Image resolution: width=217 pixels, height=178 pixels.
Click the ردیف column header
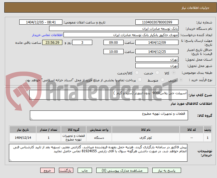(208, 130)
